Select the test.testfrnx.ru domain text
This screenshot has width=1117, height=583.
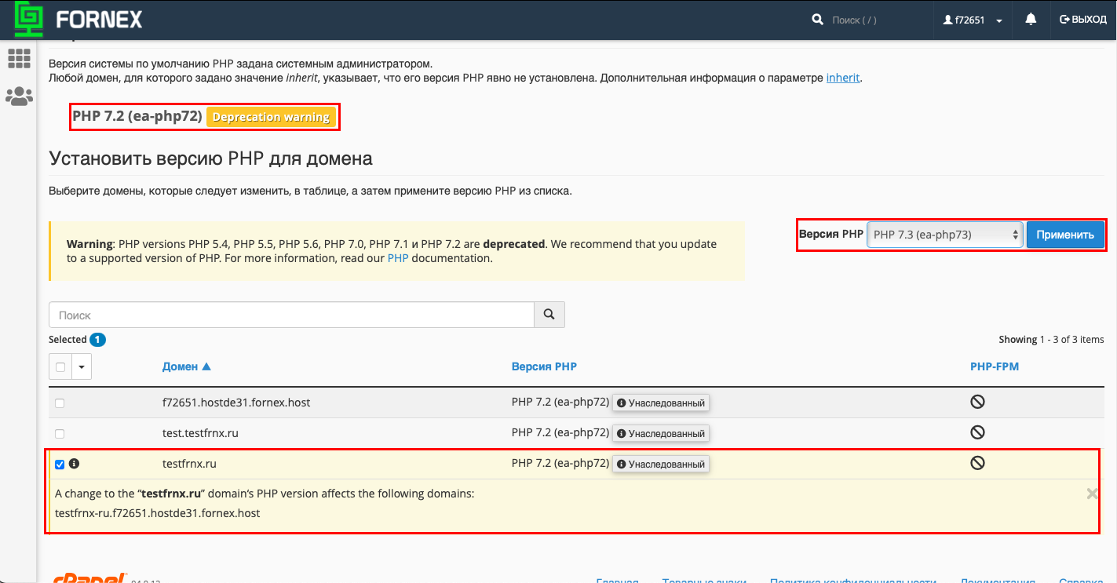point(200,433)
